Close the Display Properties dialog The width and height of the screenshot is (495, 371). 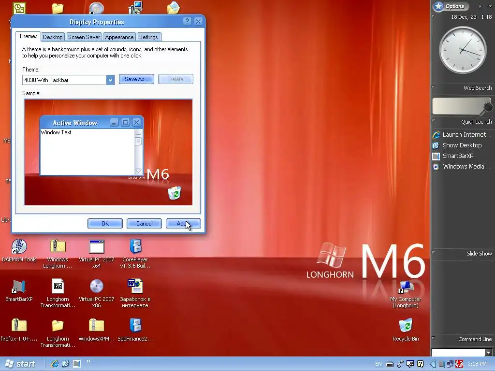point(198,21)
